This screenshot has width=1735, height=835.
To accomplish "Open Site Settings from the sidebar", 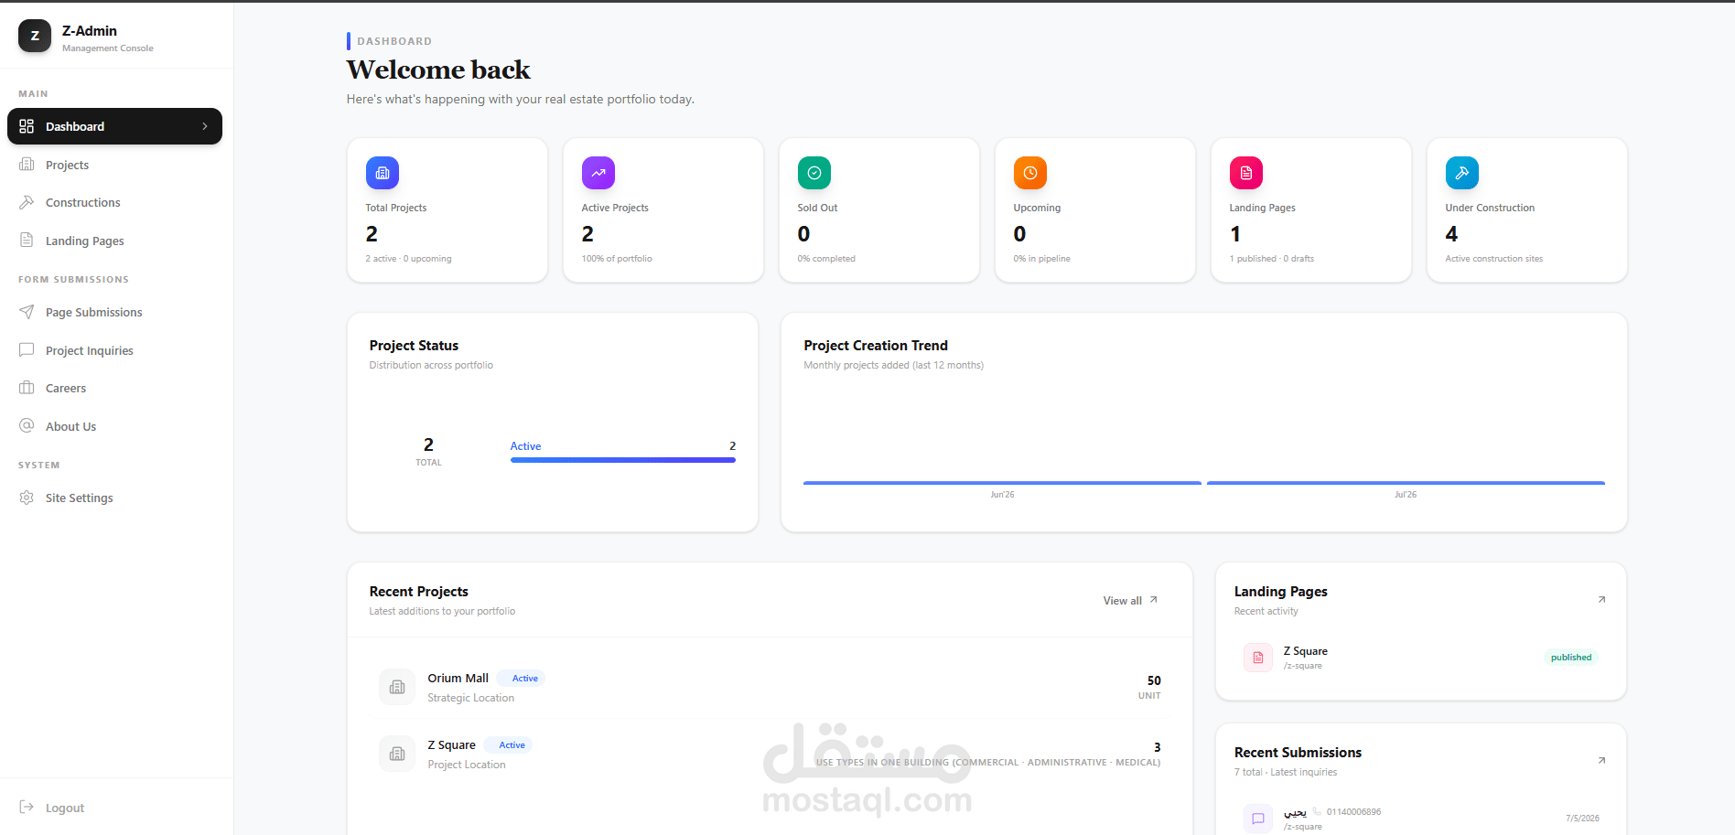I will (115, 498).
